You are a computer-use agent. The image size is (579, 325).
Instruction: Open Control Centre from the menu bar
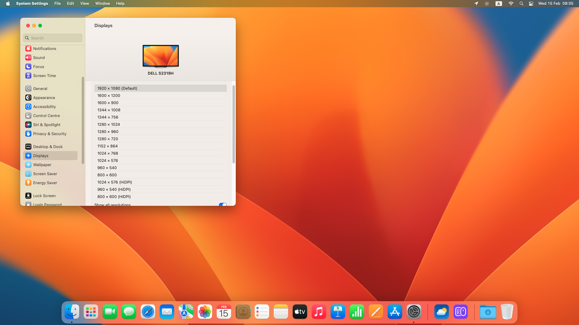coord(531,4)
